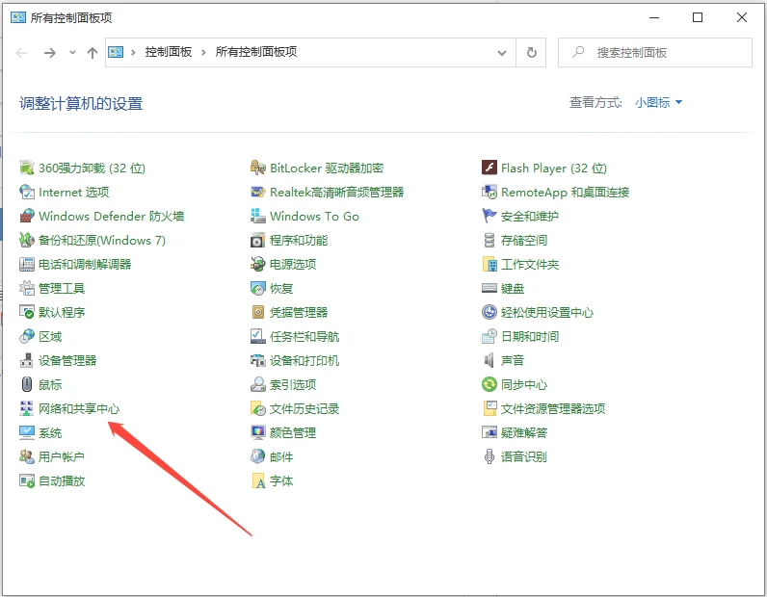Click the 控制面板 breadcrumb segment
Viewport: 767px width, 597px height.
point(169,52)
